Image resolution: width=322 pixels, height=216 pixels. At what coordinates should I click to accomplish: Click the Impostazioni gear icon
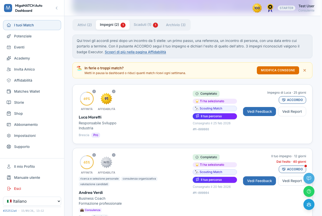click(9, 136)
